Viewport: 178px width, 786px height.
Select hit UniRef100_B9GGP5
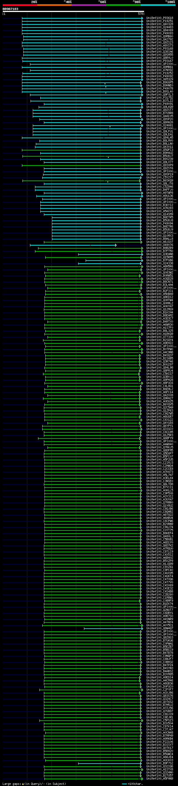point(160,82)
